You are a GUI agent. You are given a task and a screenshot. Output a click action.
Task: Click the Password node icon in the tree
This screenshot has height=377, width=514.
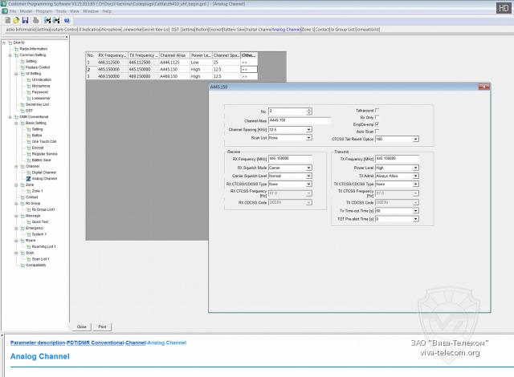pos(29,92)
